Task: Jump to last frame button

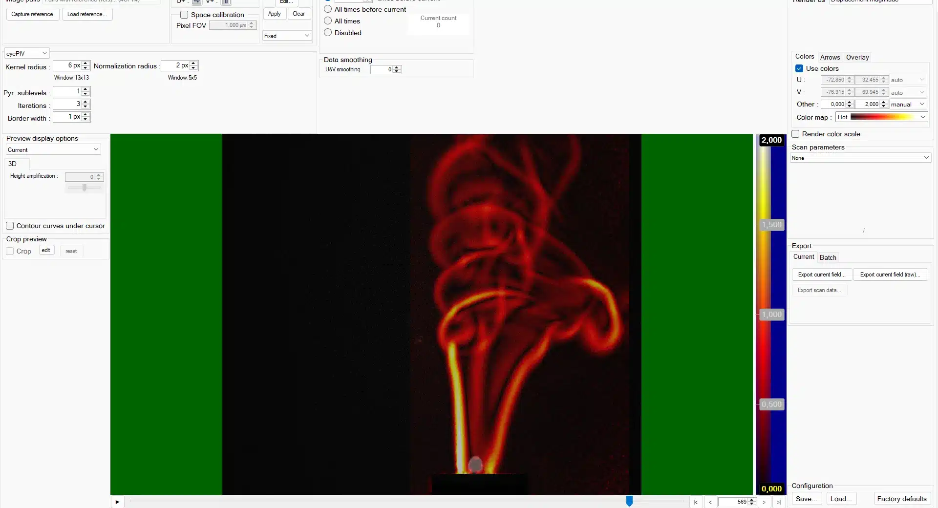Action: tap(779, 502)
